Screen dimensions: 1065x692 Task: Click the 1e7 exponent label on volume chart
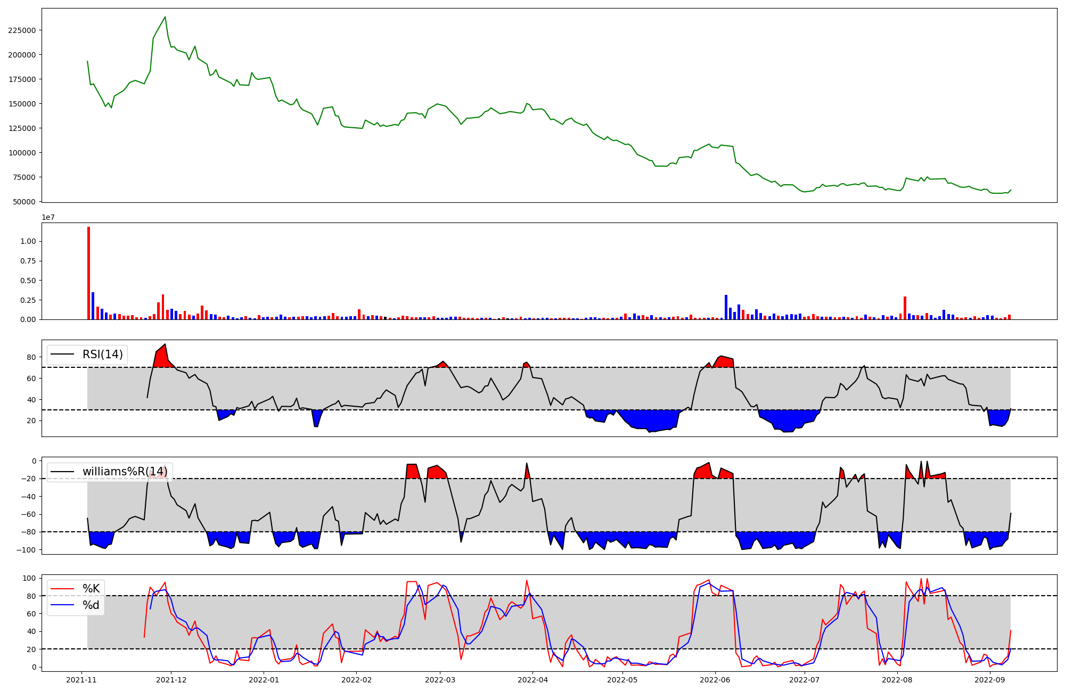tap(48, 218)
